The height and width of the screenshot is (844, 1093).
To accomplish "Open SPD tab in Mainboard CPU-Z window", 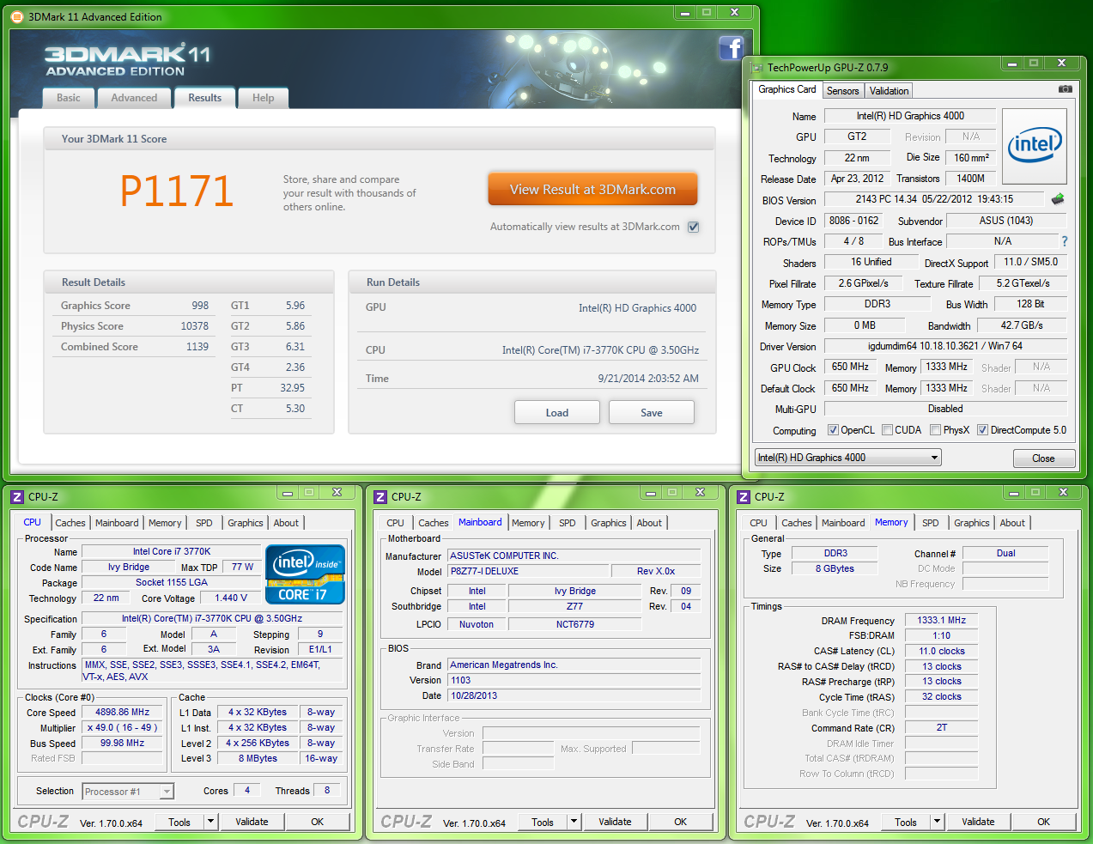I will tap(568, 523).
